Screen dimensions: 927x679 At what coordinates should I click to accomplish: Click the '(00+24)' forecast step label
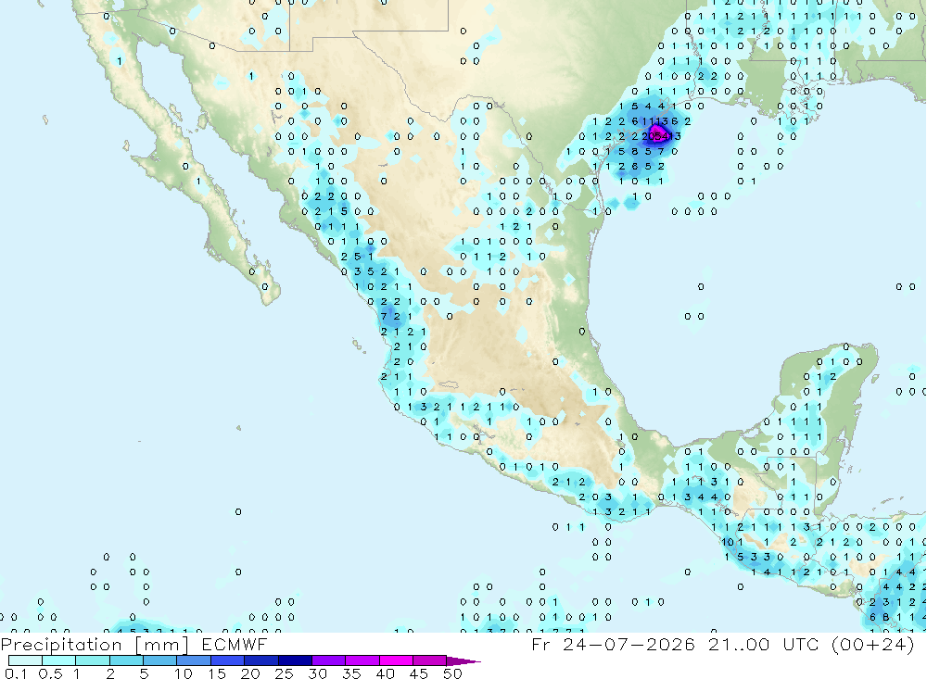click(x=872, y=644)
